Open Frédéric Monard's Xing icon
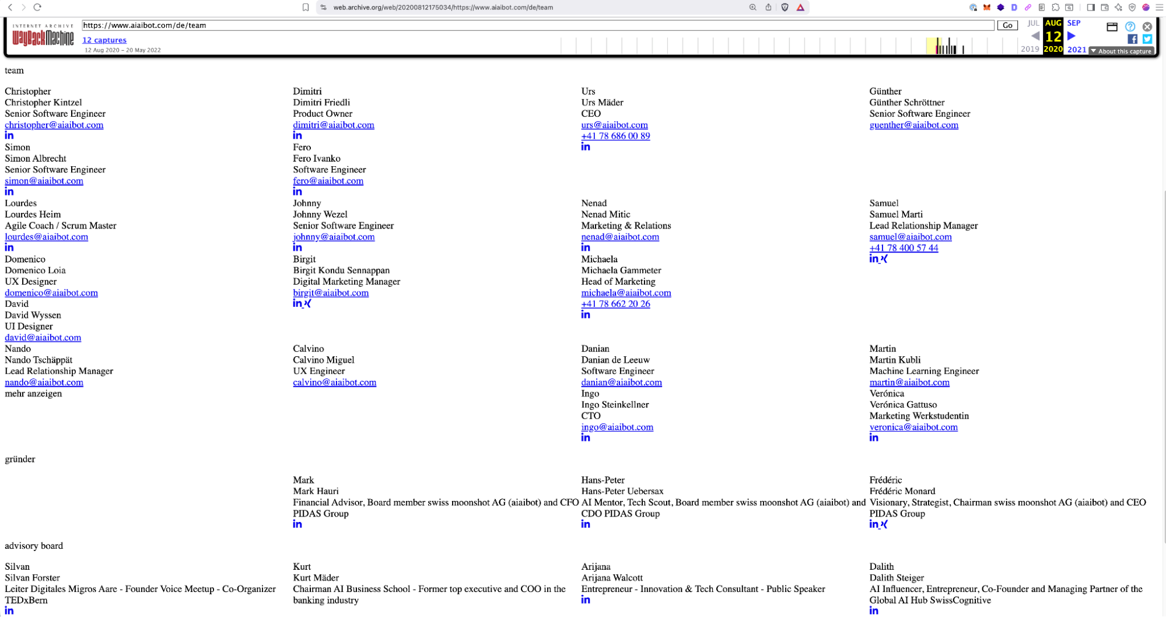The width and height of the screenshot is (1166, 617). (884, 524)
